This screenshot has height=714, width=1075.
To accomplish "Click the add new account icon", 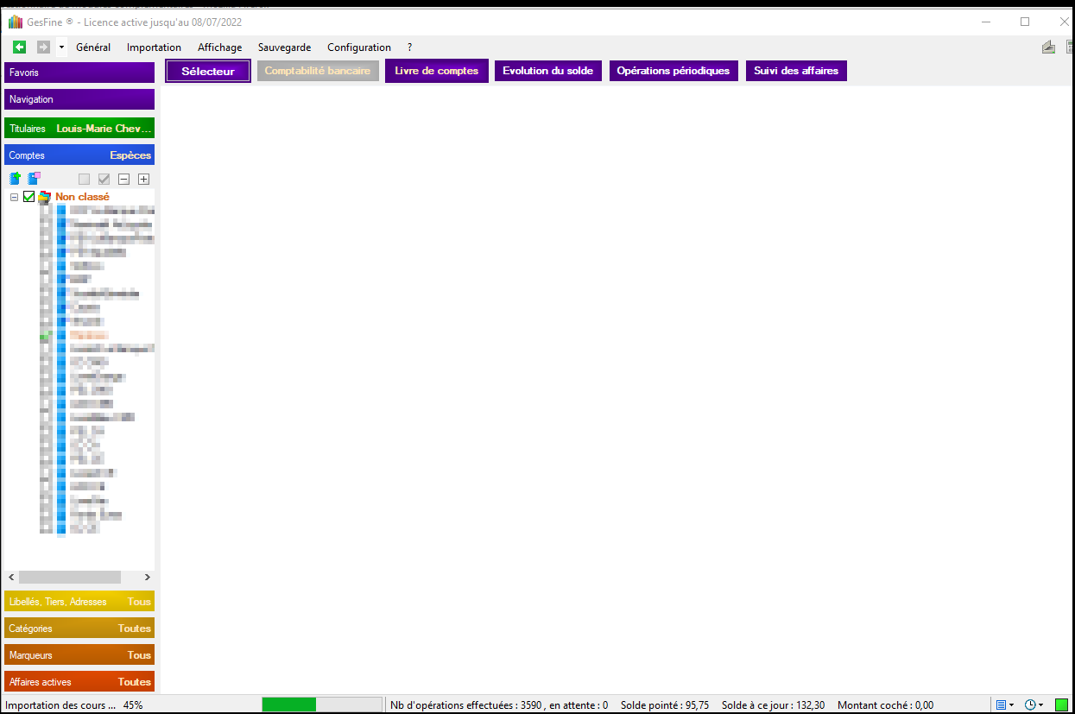I will click(15, 179).
